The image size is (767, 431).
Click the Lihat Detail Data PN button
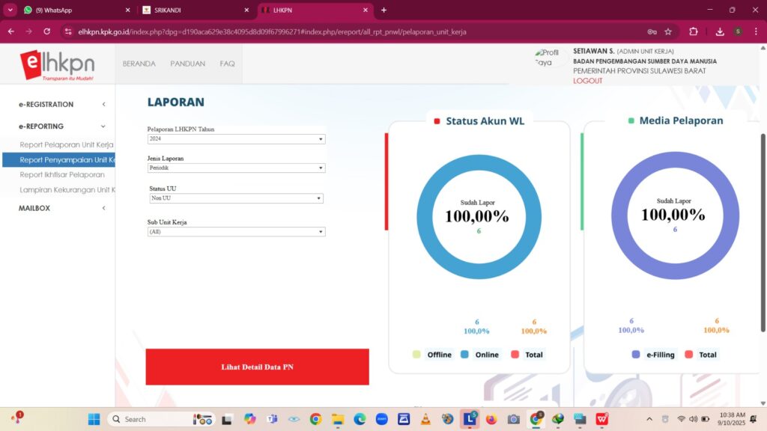[x=257, y=367]
